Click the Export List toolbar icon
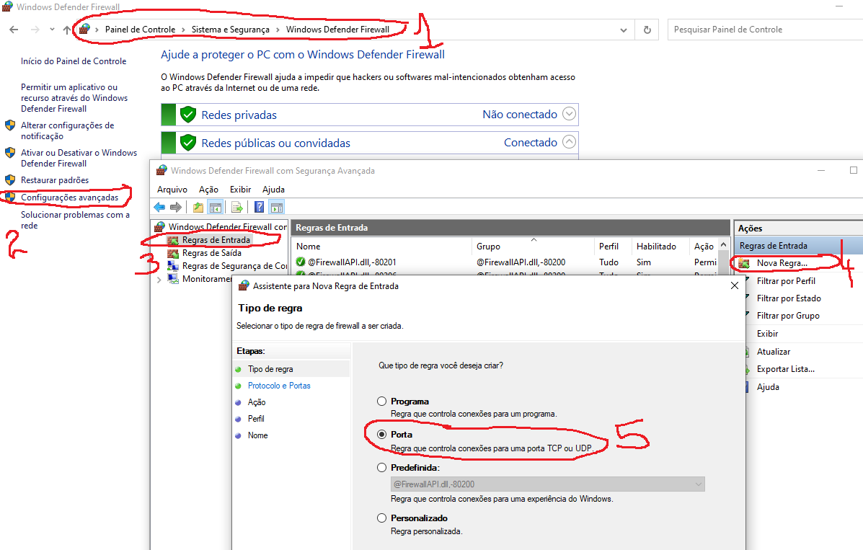Viewport: 863px width, 550px height. pyautogui.click(x=236, y=208)
